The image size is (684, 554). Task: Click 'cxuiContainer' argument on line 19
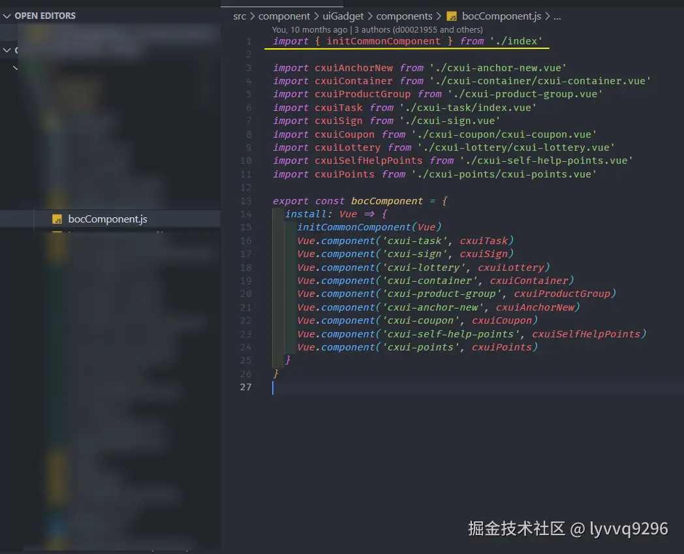[529, 281]
